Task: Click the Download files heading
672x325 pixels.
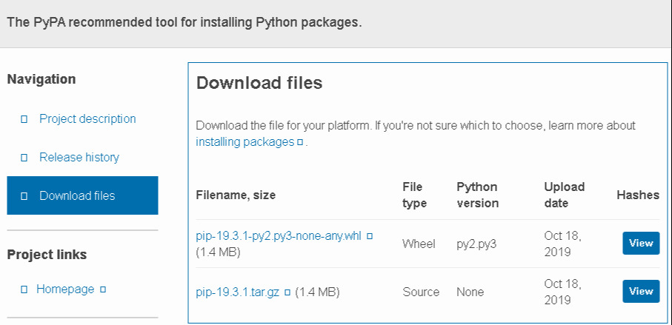Action: (259, 83)
